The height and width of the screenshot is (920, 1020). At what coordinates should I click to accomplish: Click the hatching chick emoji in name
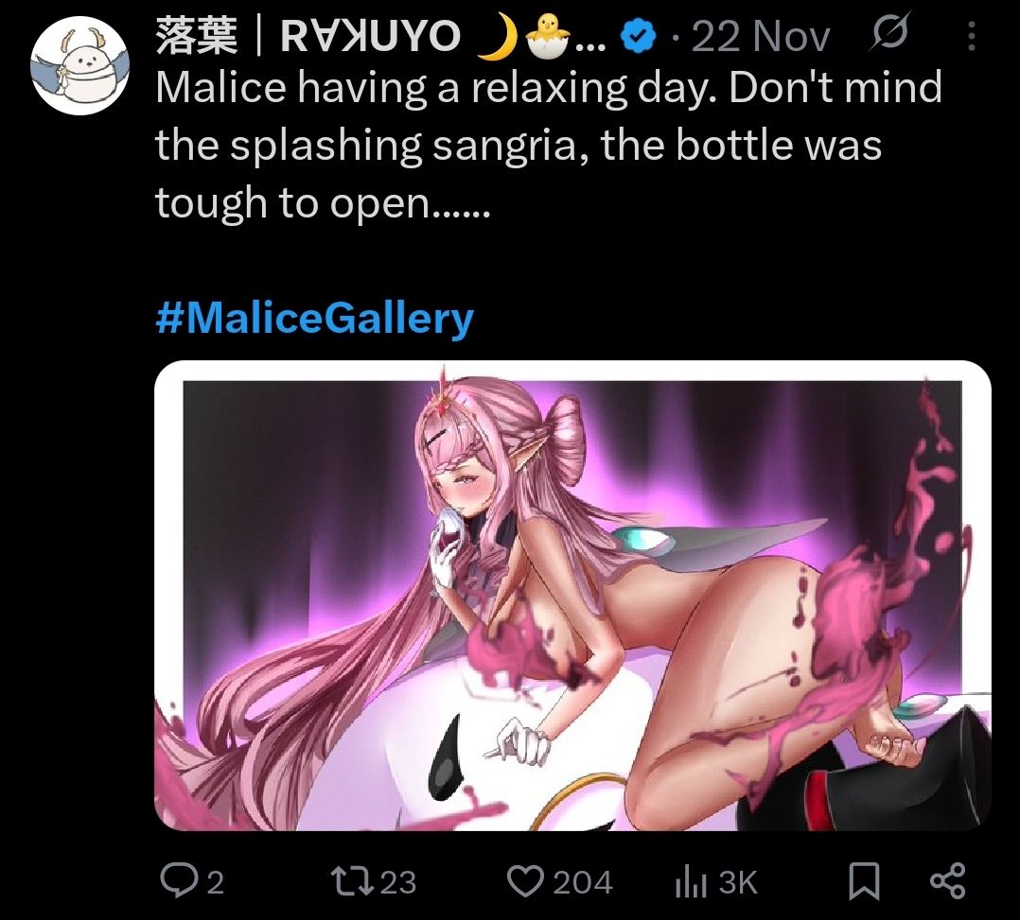click(548, 36)
